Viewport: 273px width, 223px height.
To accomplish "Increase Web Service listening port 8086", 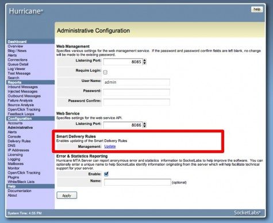I will 145,123.
